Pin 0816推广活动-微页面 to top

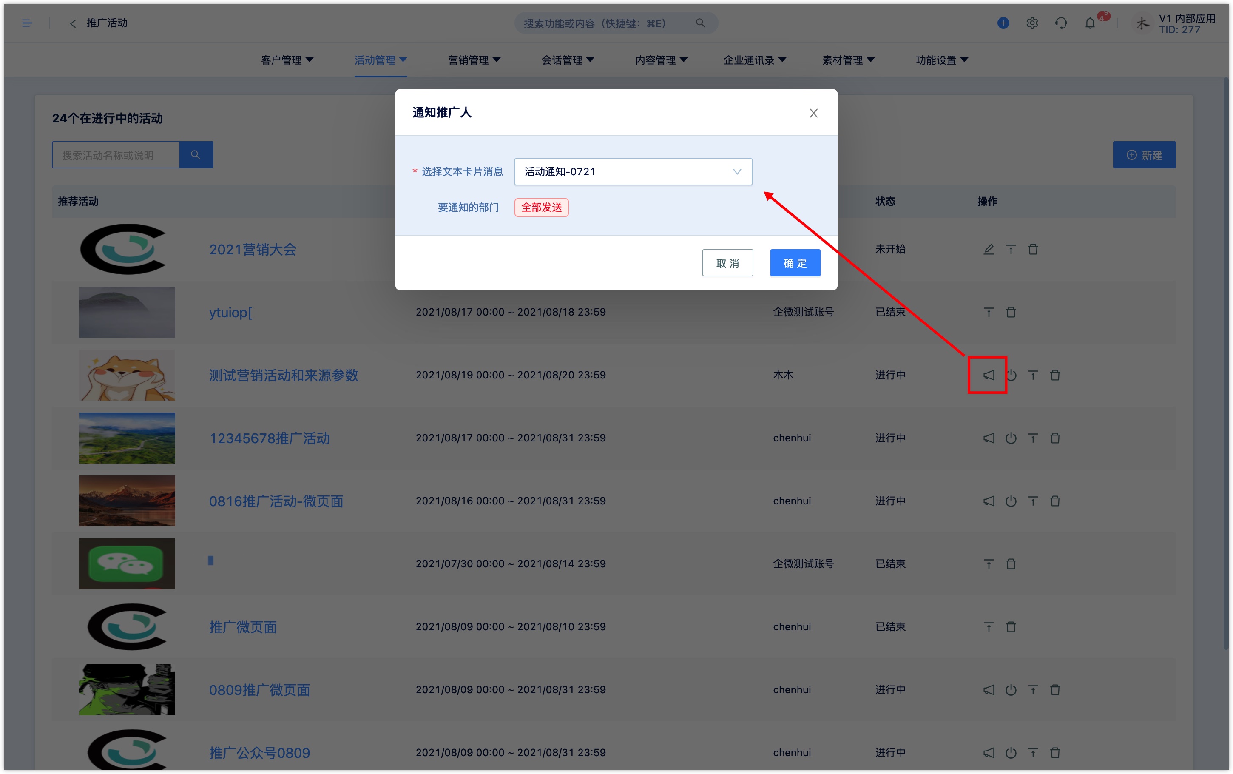click(1033, 501)
